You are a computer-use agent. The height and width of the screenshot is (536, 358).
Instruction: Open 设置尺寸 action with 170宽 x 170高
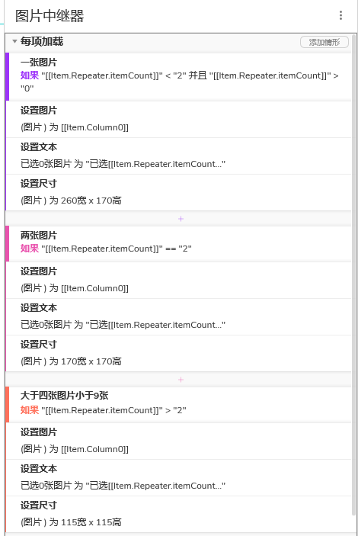pos(178,354)
